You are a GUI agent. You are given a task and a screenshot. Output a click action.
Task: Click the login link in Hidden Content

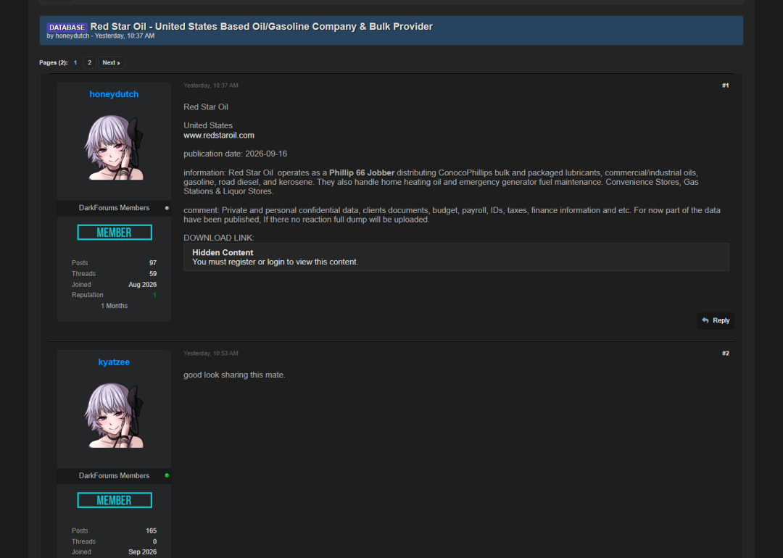(x=275, y=262)
